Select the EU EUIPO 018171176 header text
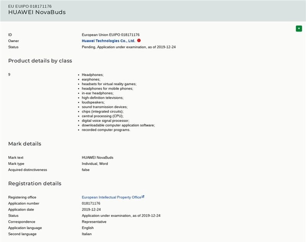306x242 pixels. click(x=30, y=6)
